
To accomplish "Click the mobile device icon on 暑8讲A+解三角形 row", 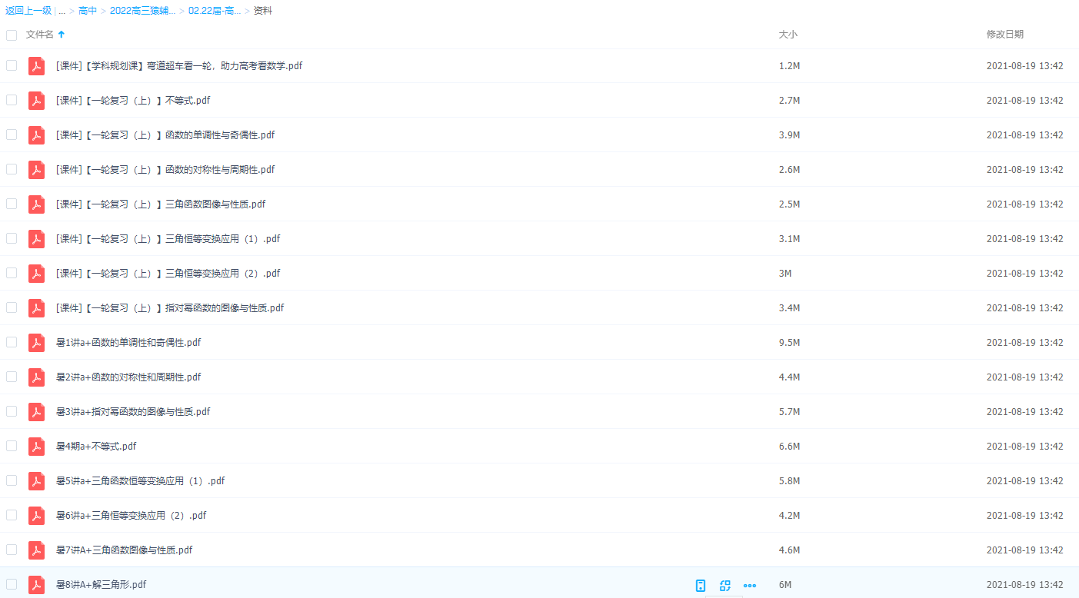I will pyautogui.click(x=701, y=585).
